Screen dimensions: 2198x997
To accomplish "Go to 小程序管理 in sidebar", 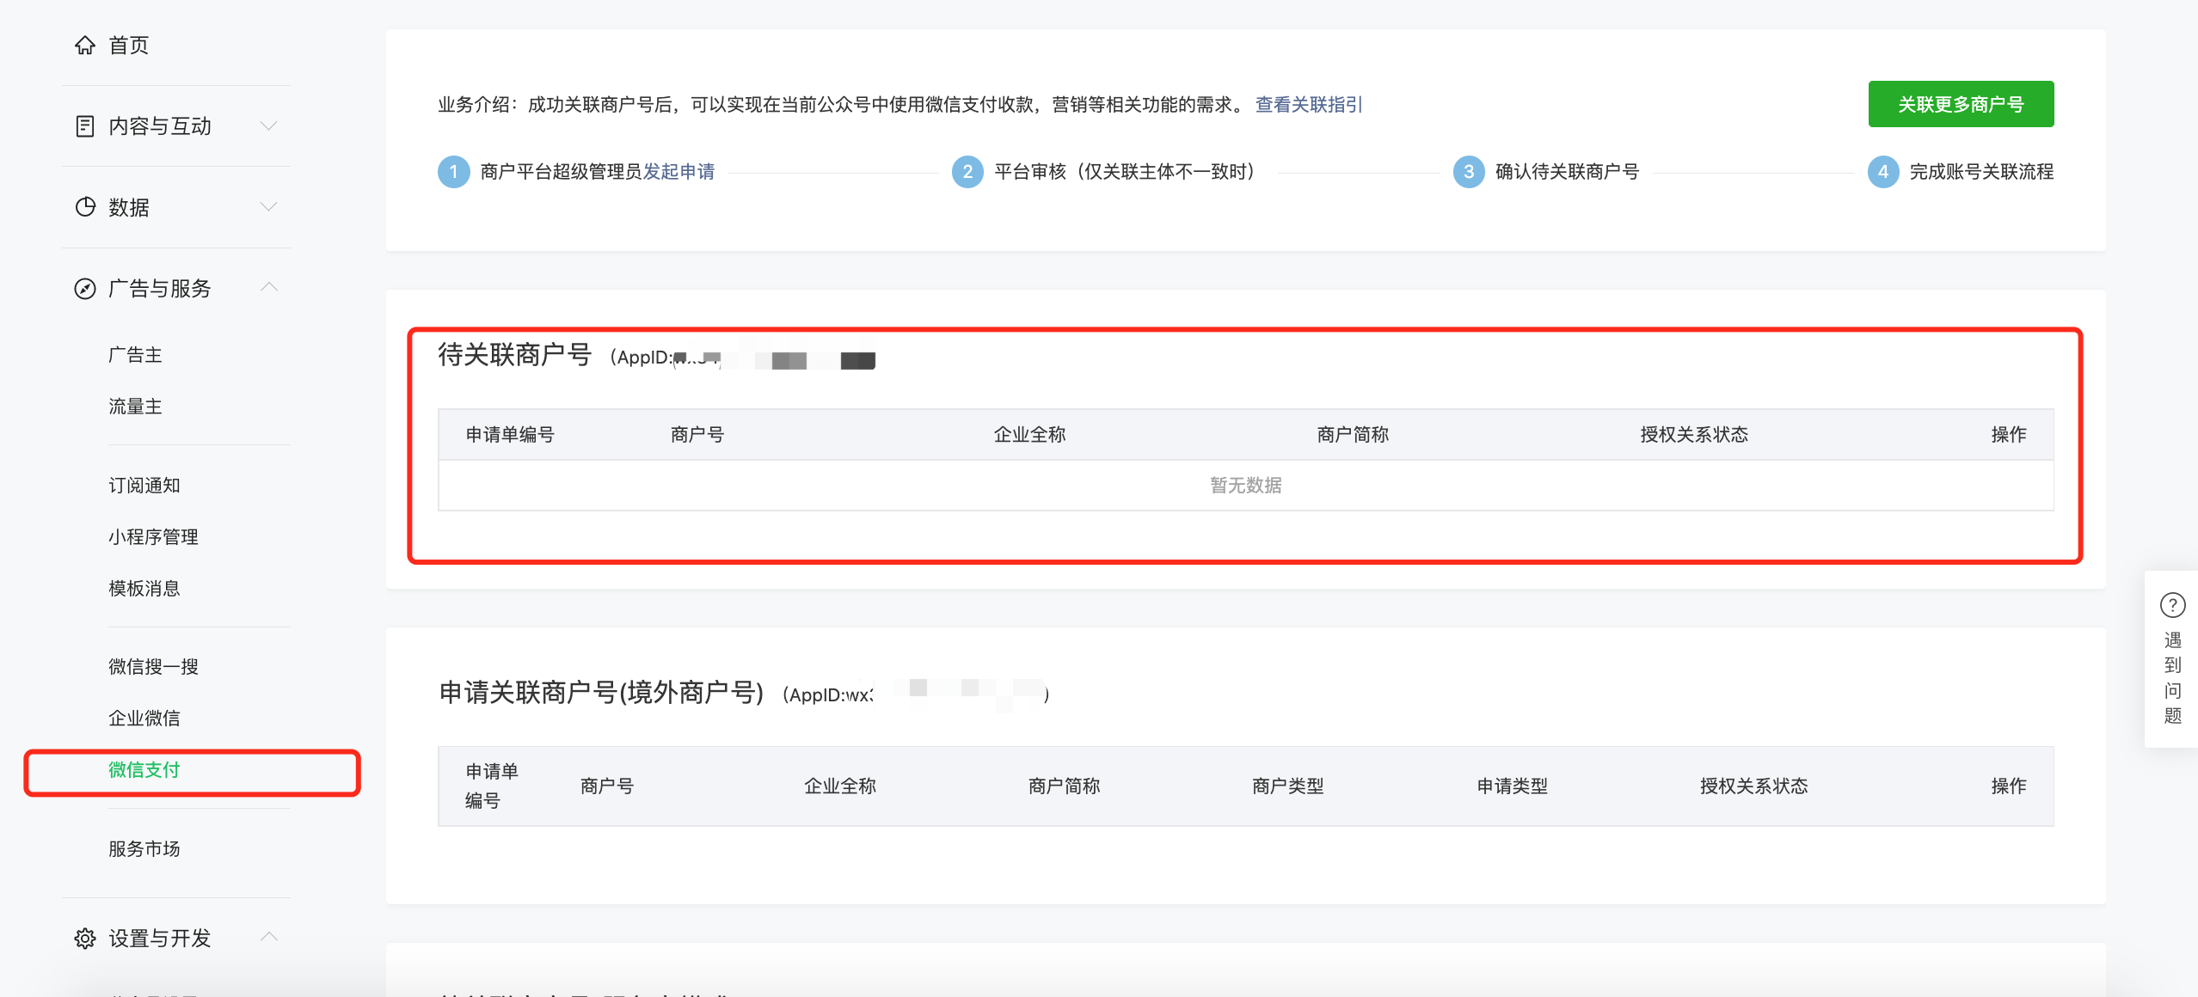I will click(153, 537).
